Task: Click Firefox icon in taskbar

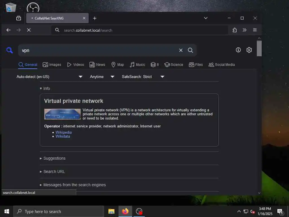Action: point(125,211)
